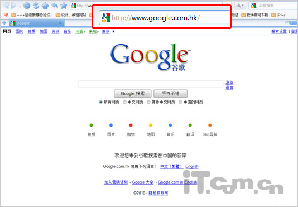Open the 超级推荐的论坛 bookmark folder

(32, 15)
